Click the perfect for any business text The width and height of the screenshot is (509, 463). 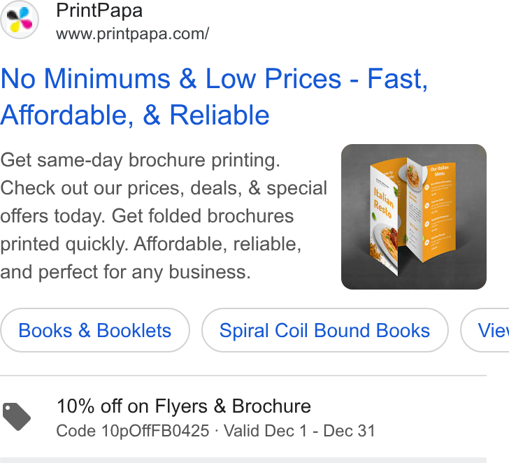click(x=145, y=272)
